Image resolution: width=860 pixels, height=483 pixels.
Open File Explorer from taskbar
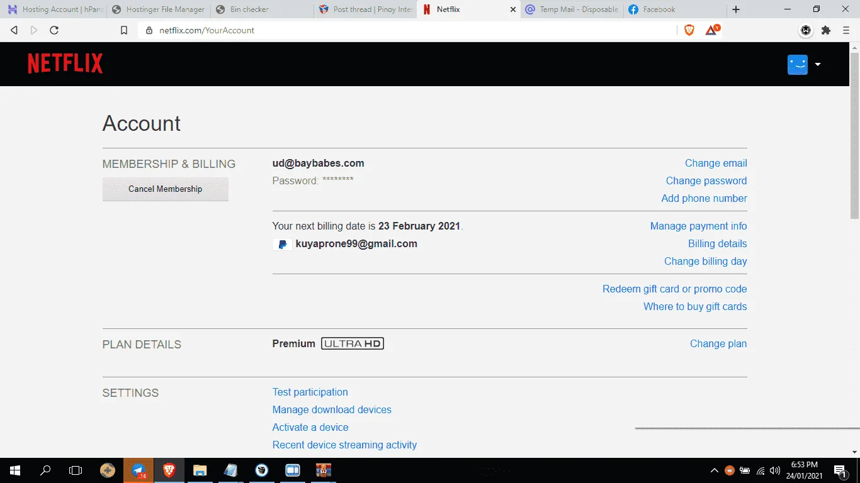pos(200,470)
